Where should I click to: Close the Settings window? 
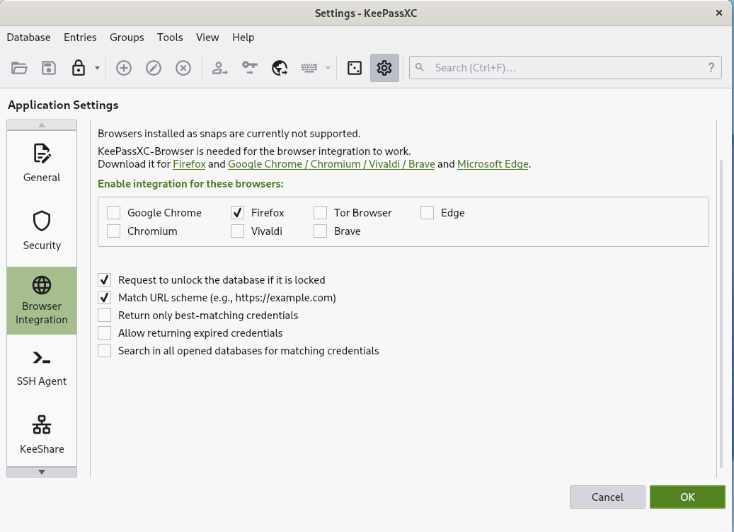(719, 13)
